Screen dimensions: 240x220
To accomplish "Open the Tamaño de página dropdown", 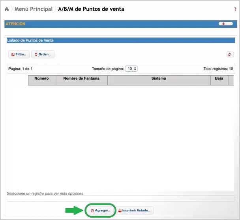I will tap(131, 69).
